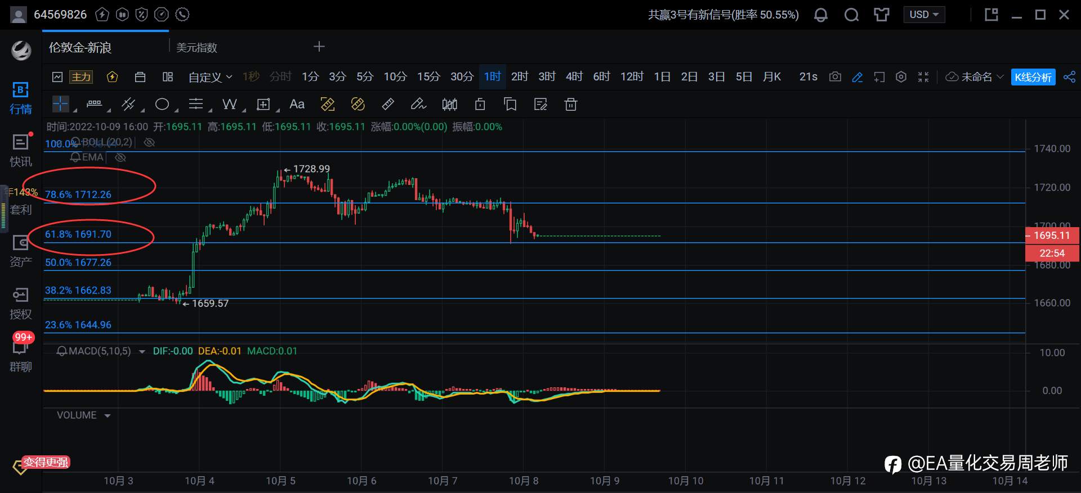The height and width of the screenshot is (493, 1081).
Task: Toggle EMA alert bell icon
Action: [x=75, y=157]
